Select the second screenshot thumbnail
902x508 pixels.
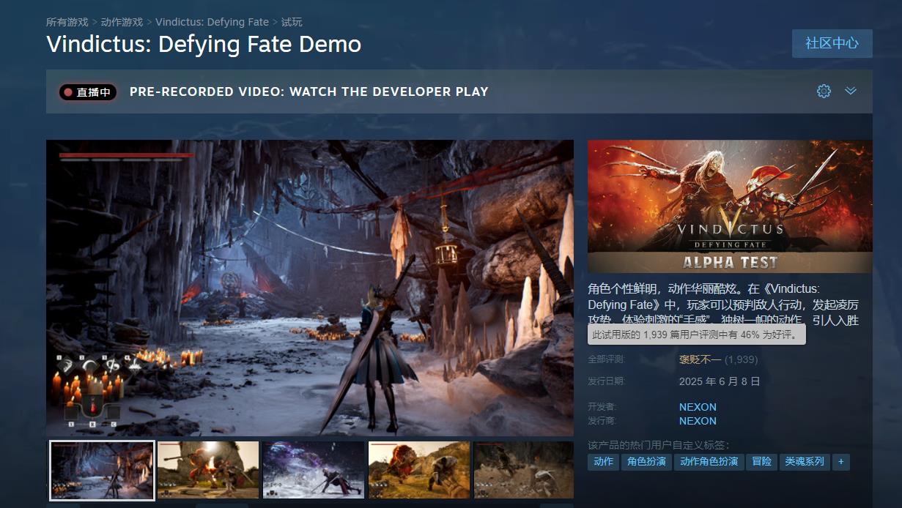click(208, 469)
